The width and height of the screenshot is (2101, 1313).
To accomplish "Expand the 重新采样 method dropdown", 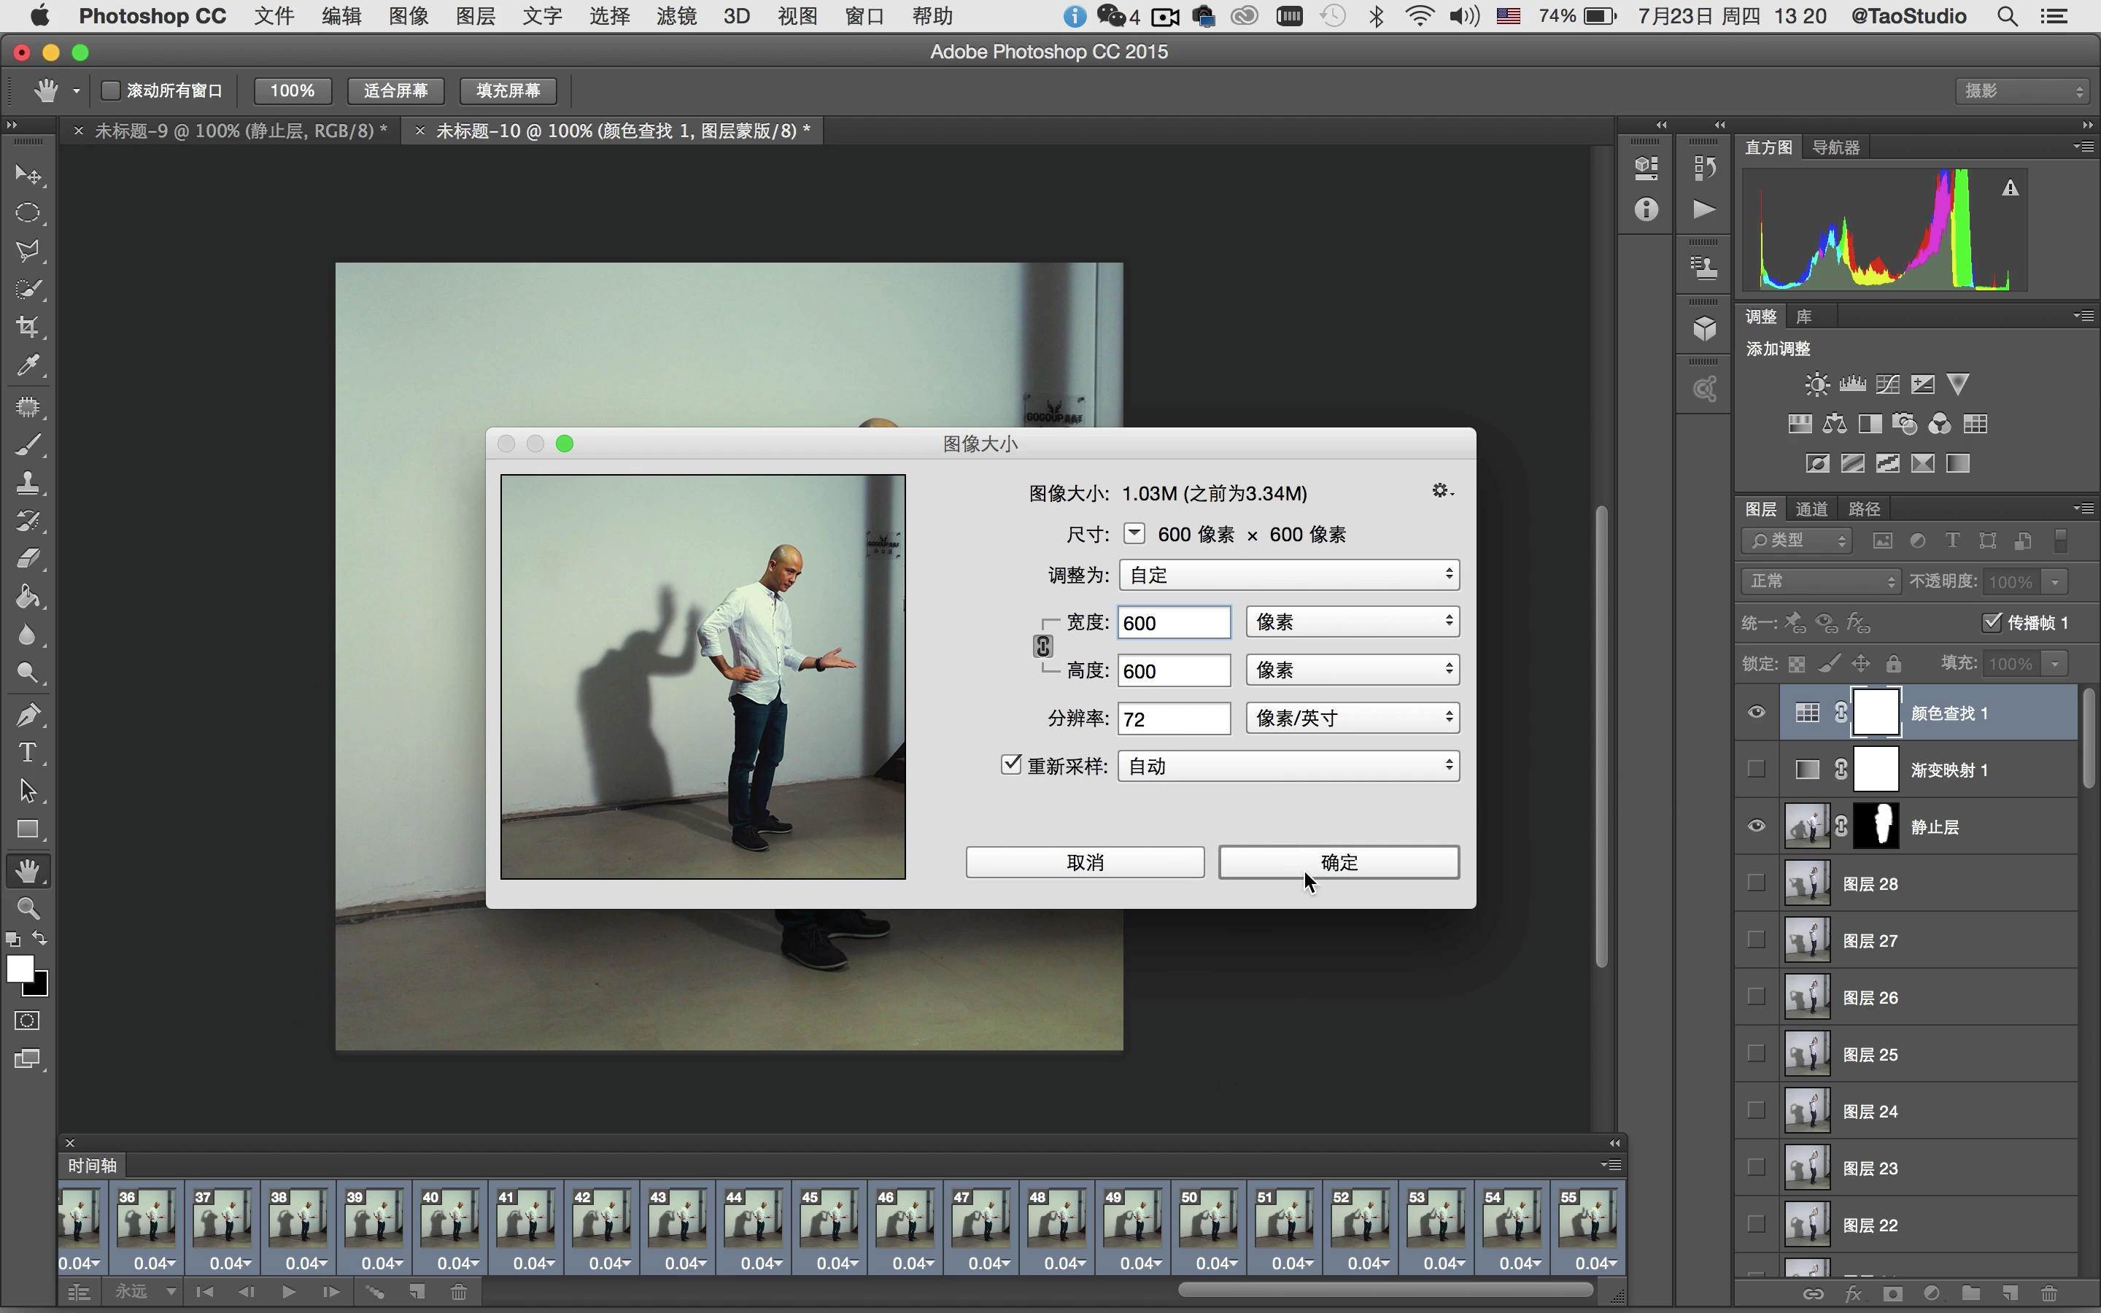I will [1288, 766].
